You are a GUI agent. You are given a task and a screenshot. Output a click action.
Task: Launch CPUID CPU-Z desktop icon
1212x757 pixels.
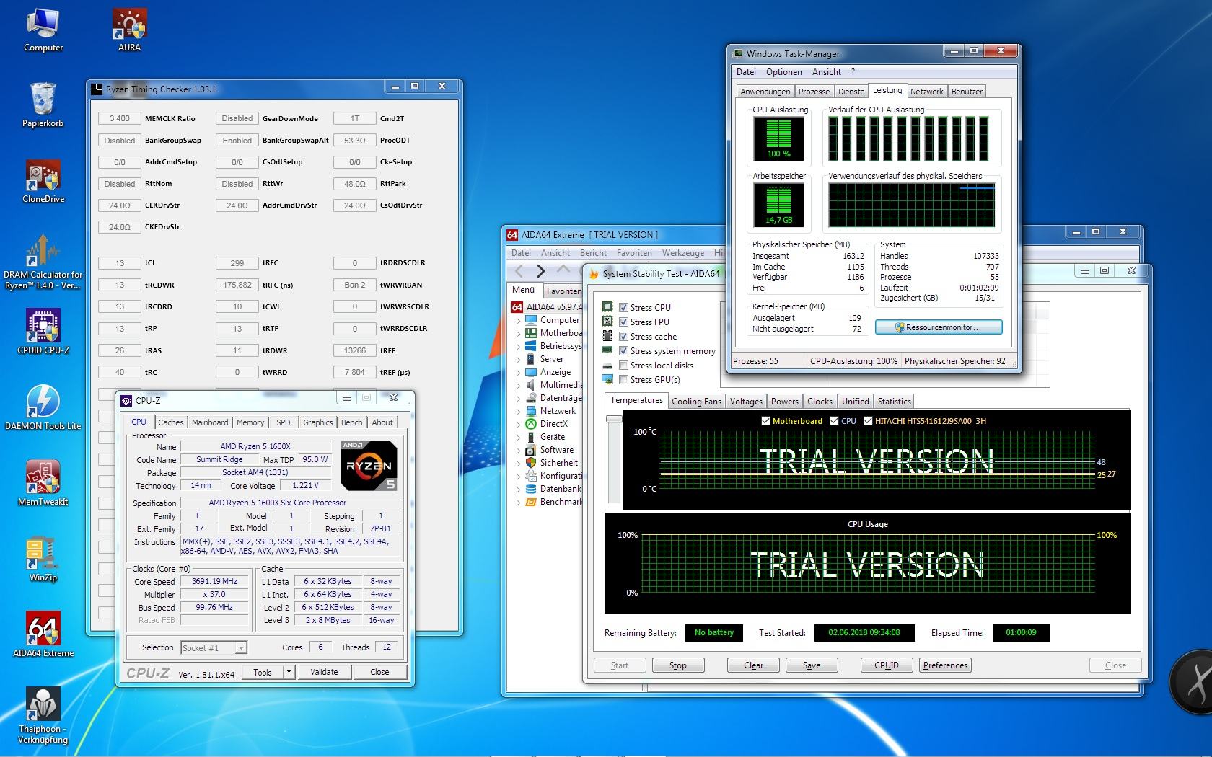(43, 332)
